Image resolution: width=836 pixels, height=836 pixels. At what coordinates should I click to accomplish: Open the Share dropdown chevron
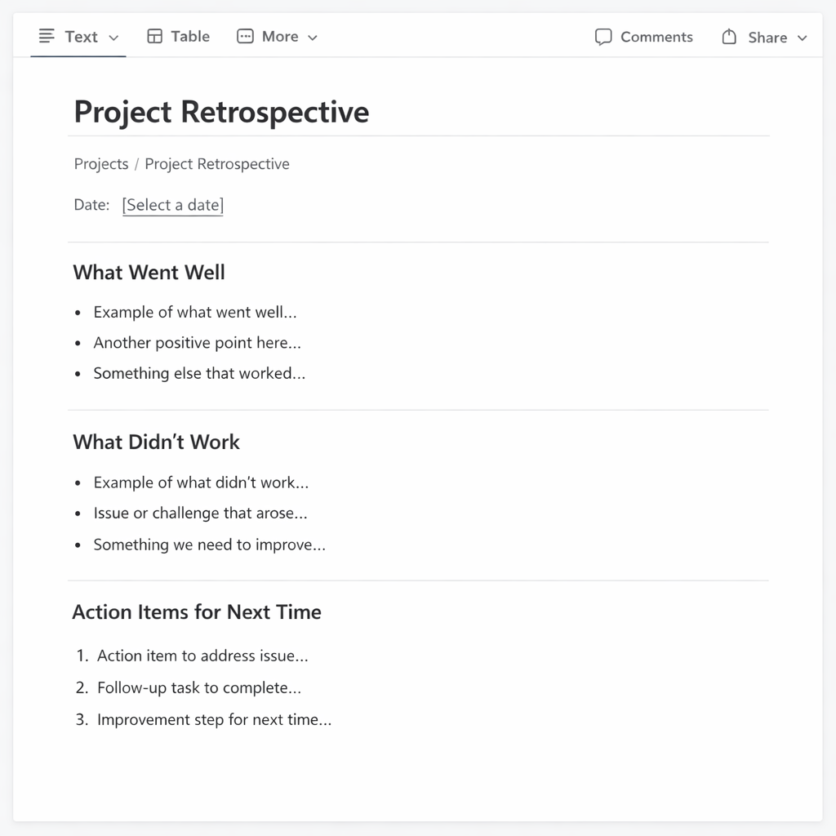(802, 38)
